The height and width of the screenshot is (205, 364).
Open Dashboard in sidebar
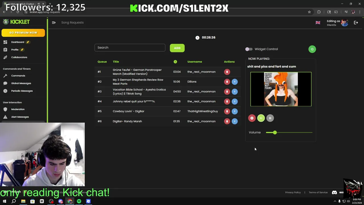18,42
